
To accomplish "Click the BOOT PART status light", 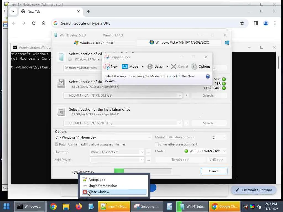I will click(224, 88).
